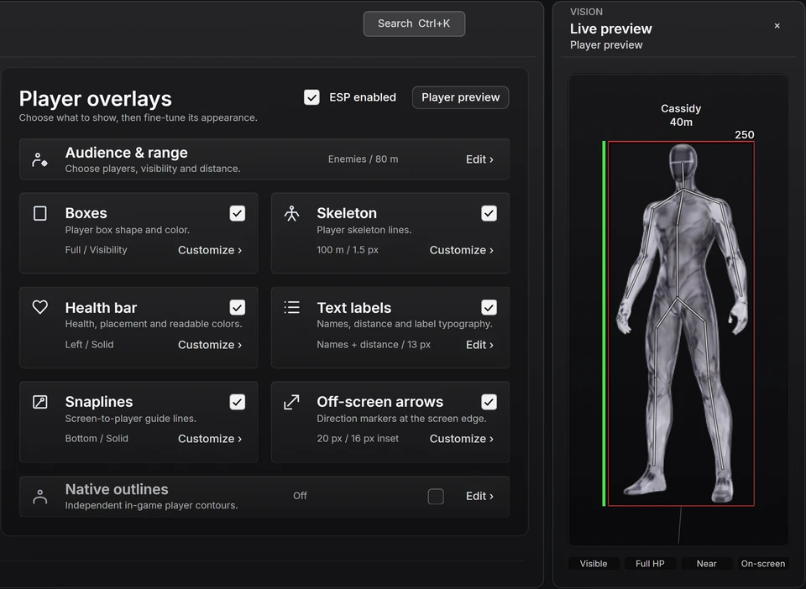Click the Off-screen arrows diagonal arrow icon
Screen dimensions: 806x589
(291, 402)
